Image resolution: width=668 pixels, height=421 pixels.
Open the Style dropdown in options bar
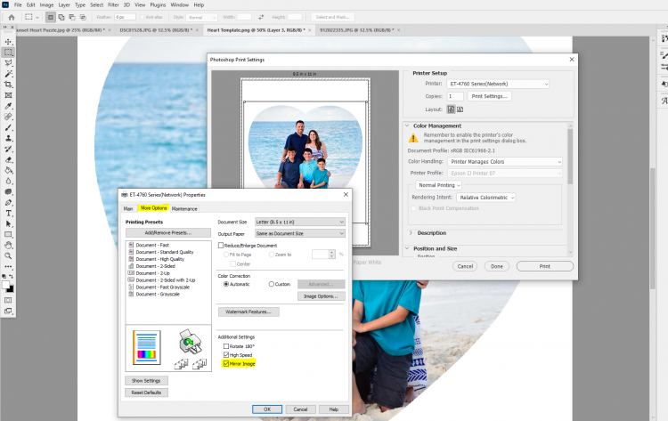click(202, 17)
